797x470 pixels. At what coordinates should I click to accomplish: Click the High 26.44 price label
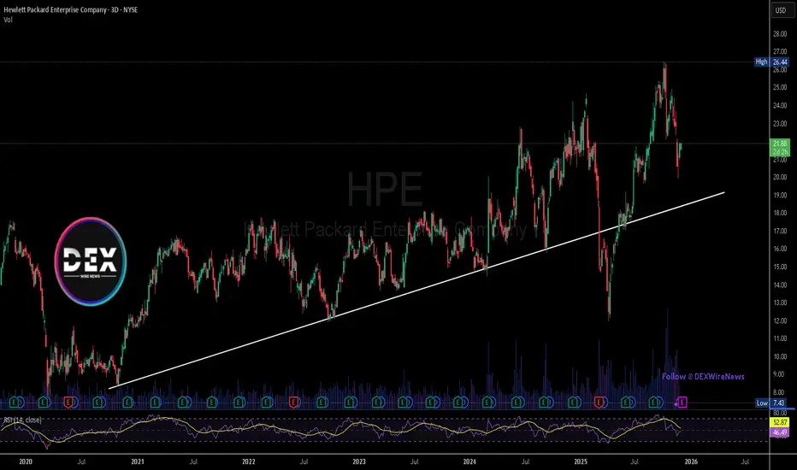pos(771,62)
